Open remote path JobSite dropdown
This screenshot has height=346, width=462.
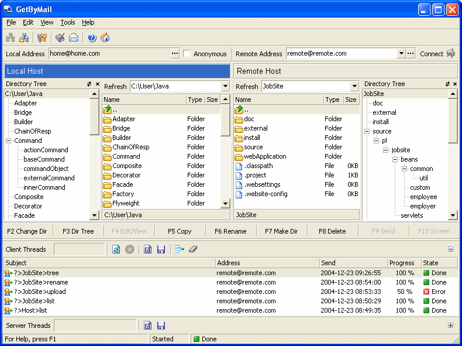tap(355, 87)
